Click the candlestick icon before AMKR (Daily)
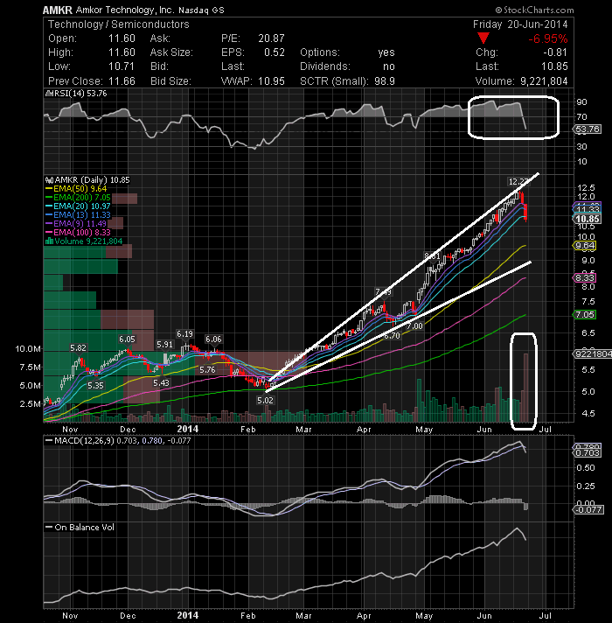The image size is (612, 623). point(50,180)
